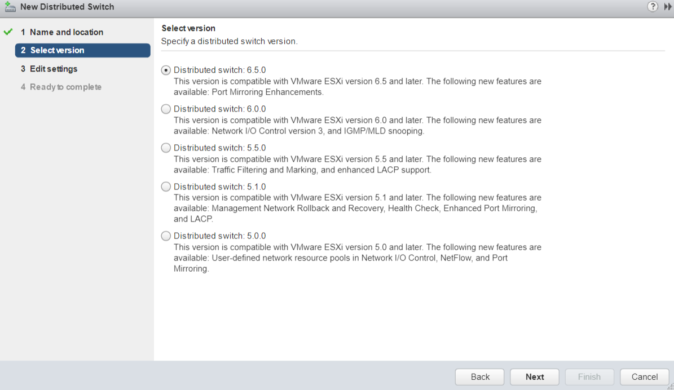This screenshot has width=674, height=390.
Task: Go to step 1 Name and location
Action: tap(66, 32)
